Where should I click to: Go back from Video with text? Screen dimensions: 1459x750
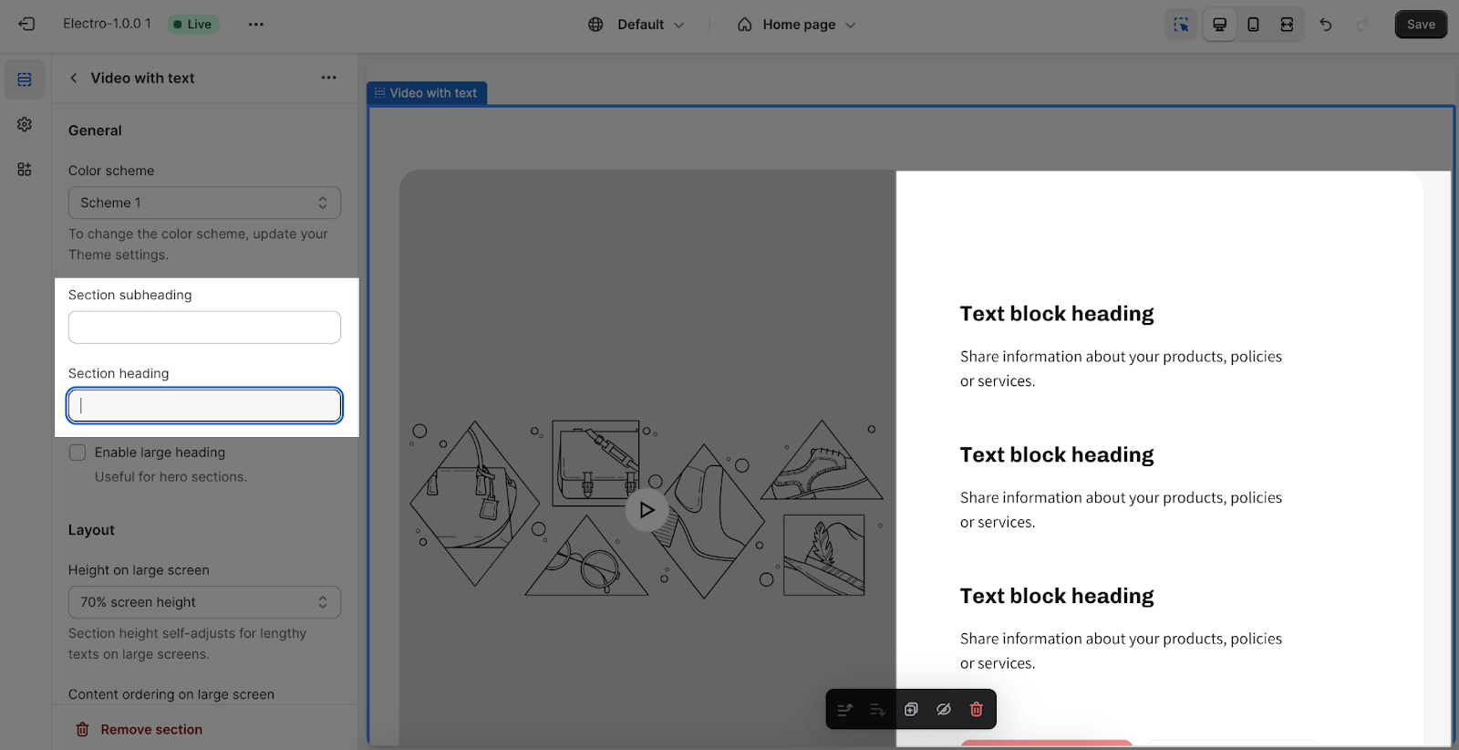point(74,78)
